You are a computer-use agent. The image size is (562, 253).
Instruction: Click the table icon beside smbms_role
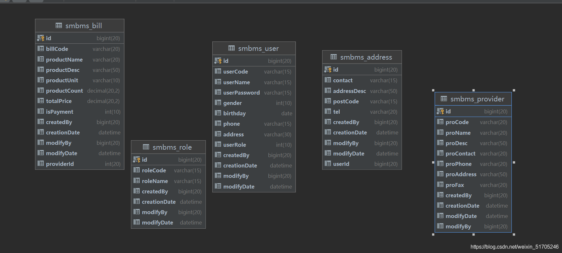pos(146,147)
